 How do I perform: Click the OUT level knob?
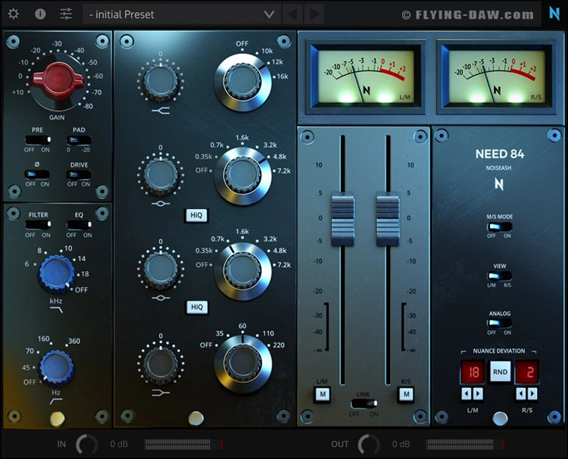369,444
